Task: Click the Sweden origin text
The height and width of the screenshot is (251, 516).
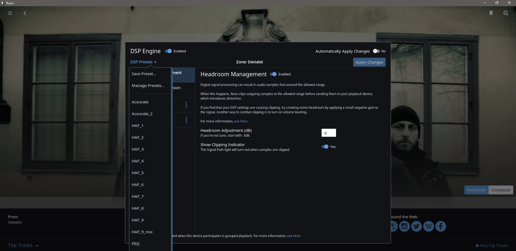Action: (15, 222)
